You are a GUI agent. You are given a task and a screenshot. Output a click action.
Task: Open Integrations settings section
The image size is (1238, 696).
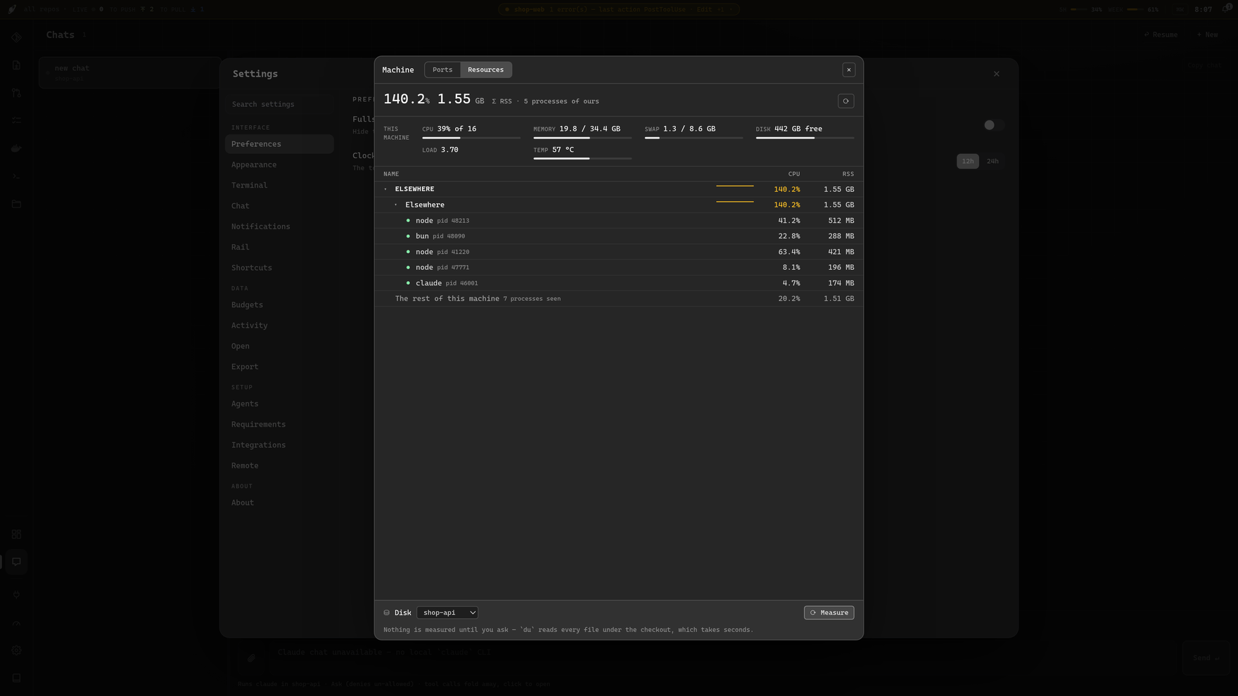pyautogui.click(x=279, y=445)
